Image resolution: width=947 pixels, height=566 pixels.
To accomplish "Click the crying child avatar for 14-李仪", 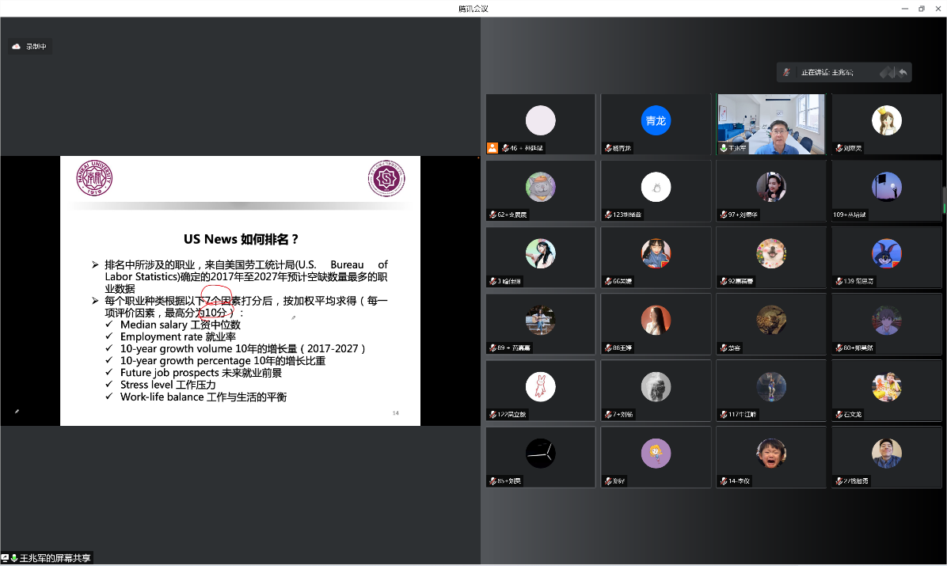I will tap(770, 453).
